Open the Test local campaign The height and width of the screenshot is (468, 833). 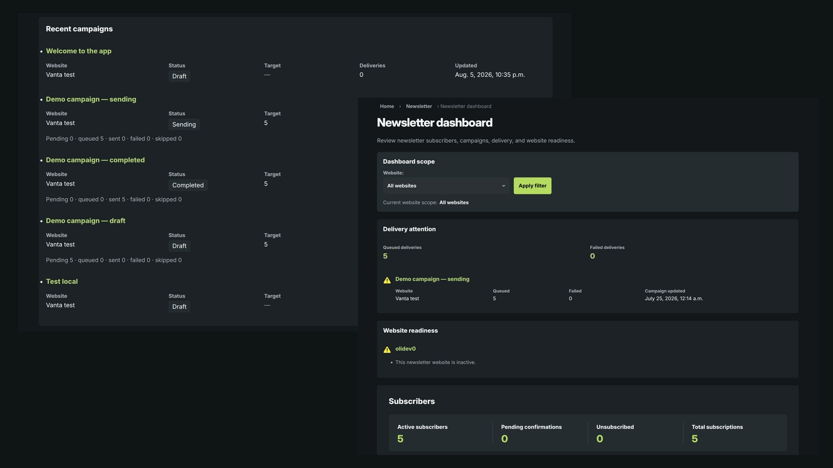[x=62, y=281]
